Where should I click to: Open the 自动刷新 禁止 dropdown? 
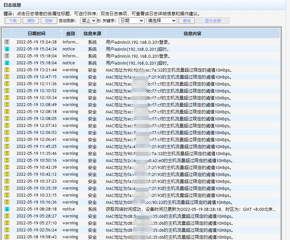tap(88, 21)
